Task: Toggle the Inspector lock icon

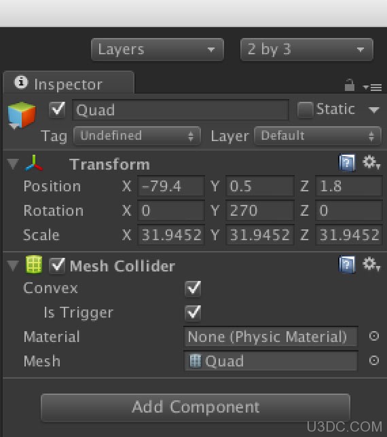Action: point(350,85)
